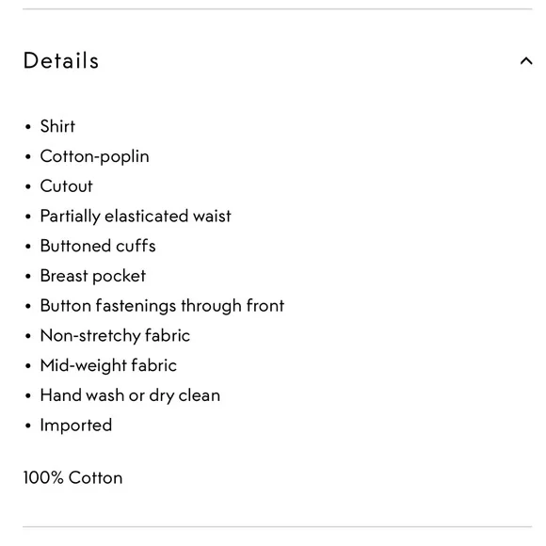The width and height of the screenshot is (546, 546).
Task: Click the bullet beside Mid-weight fabric
Action: 28,366
